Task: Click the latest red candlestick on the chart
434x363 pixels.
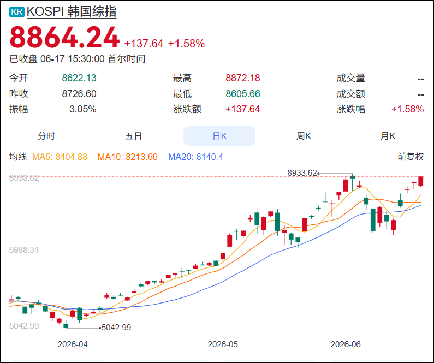Action: tap(421, 181)
